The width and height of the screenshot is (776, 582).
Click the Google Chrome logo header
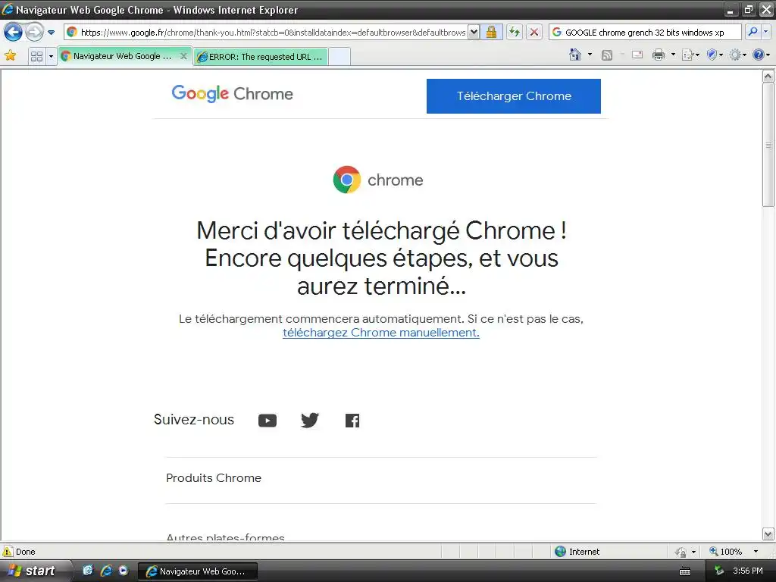[232, 93]
